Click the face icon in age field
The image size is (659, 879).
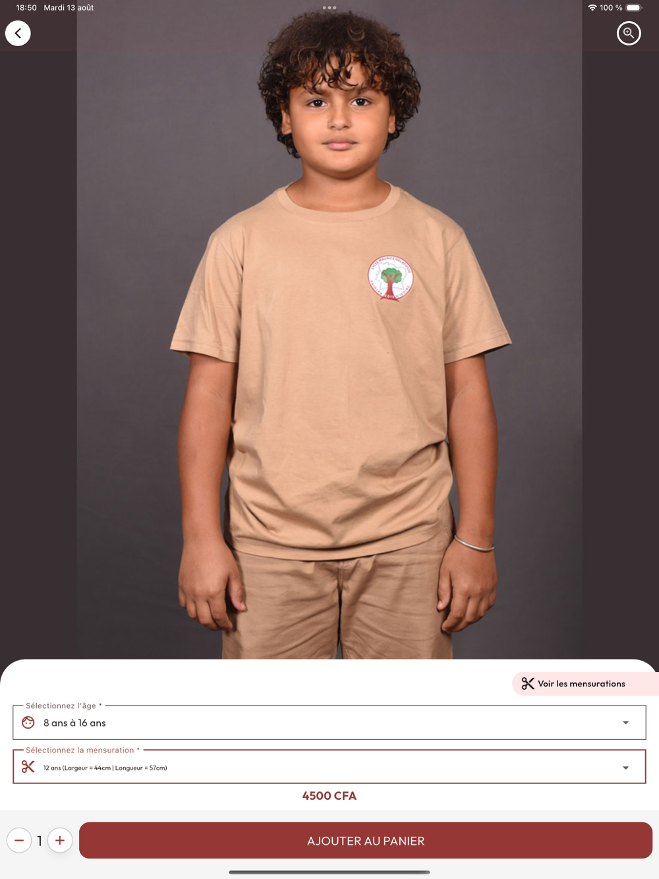click(x=28, y=723)
